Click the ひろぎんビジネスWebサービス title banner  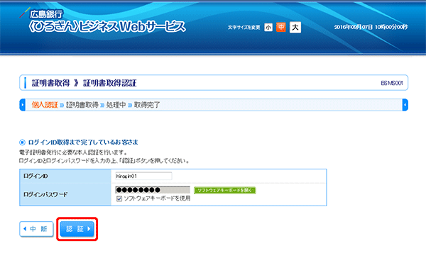click(108, 27)
